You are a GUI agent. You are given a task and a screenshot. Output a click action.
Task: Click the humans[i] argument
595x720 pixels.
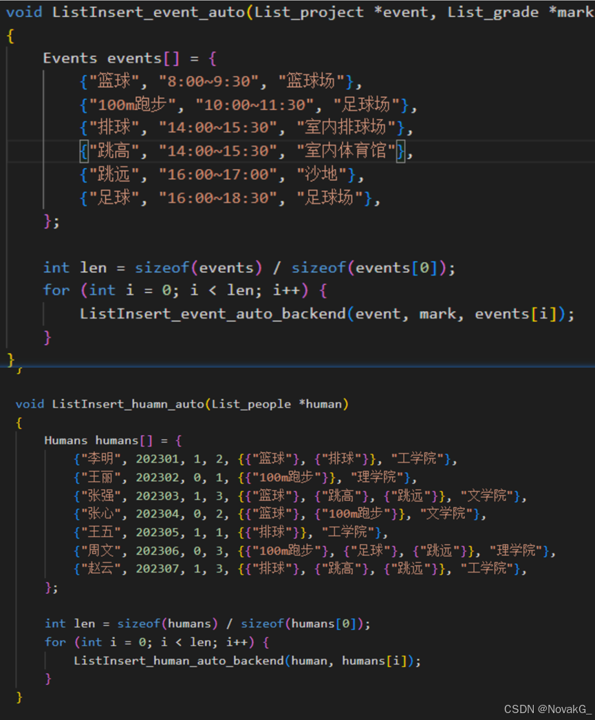(374, 661)
